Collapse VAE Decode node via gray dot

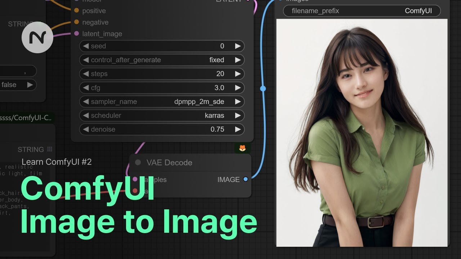[138, 163]
